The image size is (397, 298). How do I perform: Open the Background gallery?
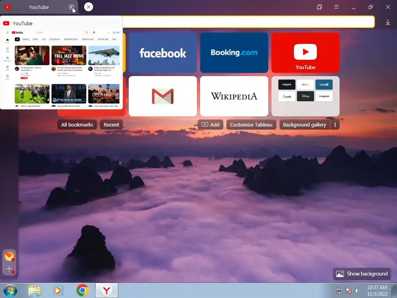305,125
